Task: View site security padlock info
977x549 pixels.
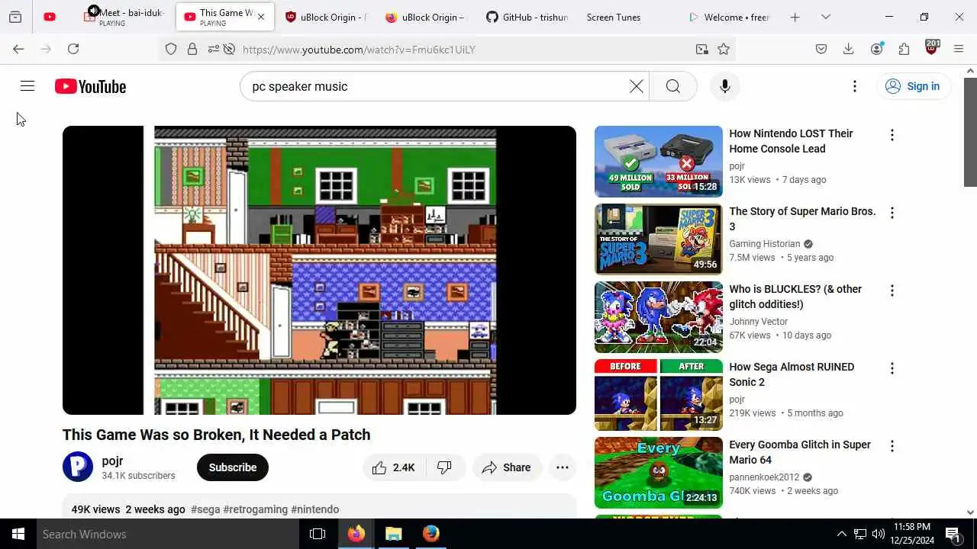Action: click(192, 50)
